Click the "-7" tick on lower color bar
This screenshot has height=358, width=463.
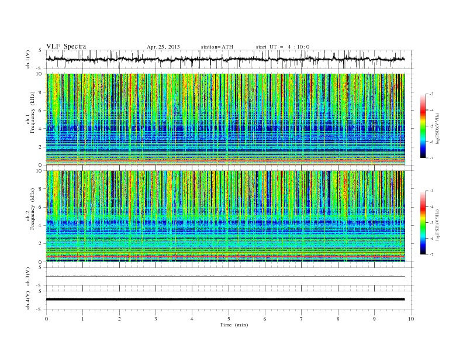[431, 254]
